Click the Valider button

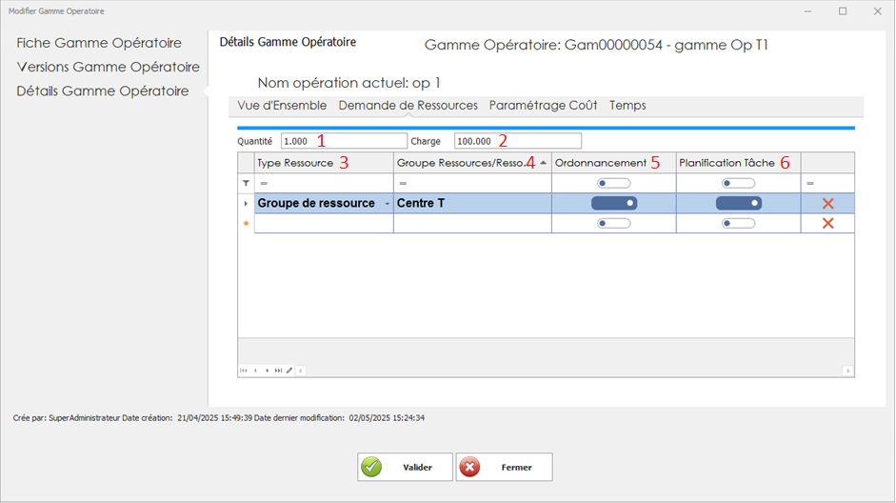click(x=405, y=468)
